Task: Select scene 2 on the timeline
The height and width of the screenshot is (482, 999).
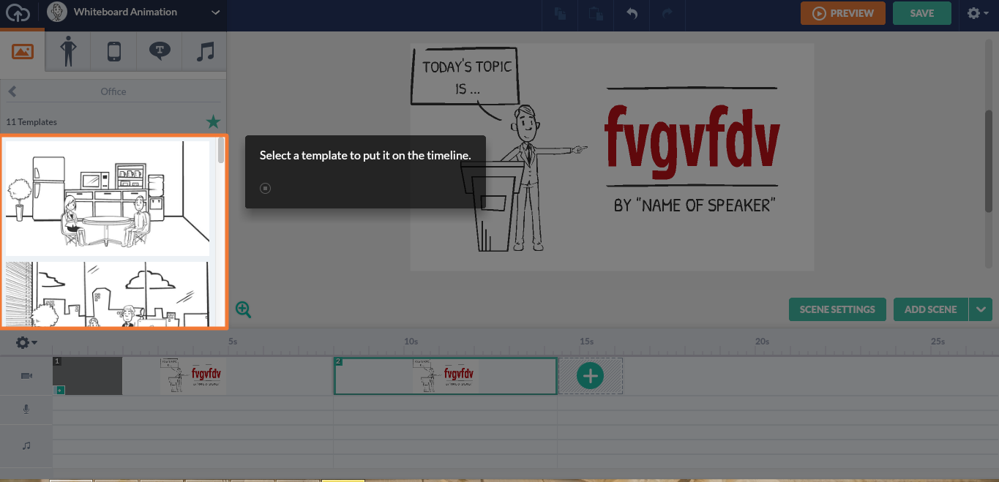Action: [445, 376]
